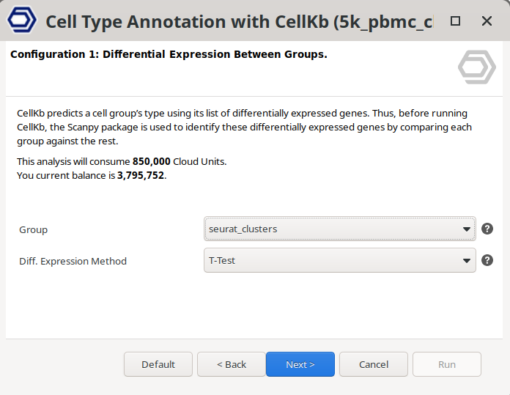Click the Group field label

click(33, 229)
